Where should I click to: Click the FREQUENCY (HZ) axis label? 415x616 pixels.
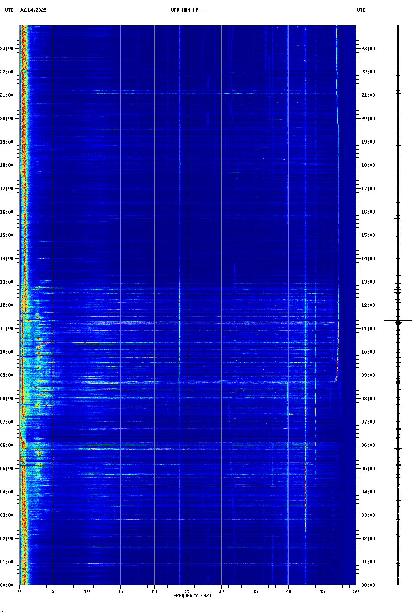pyautogui.click(x=192, y=596)
